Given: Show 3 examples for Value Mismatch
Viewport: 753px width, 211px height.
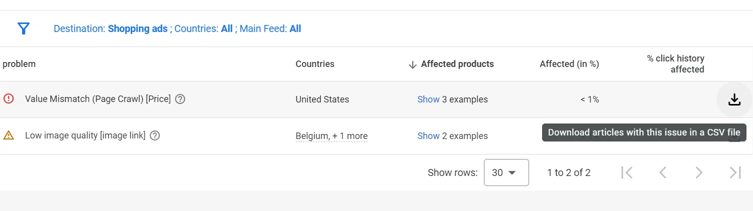Looking at the screenshot, I should pyautogui.click(x=428, y=99).
